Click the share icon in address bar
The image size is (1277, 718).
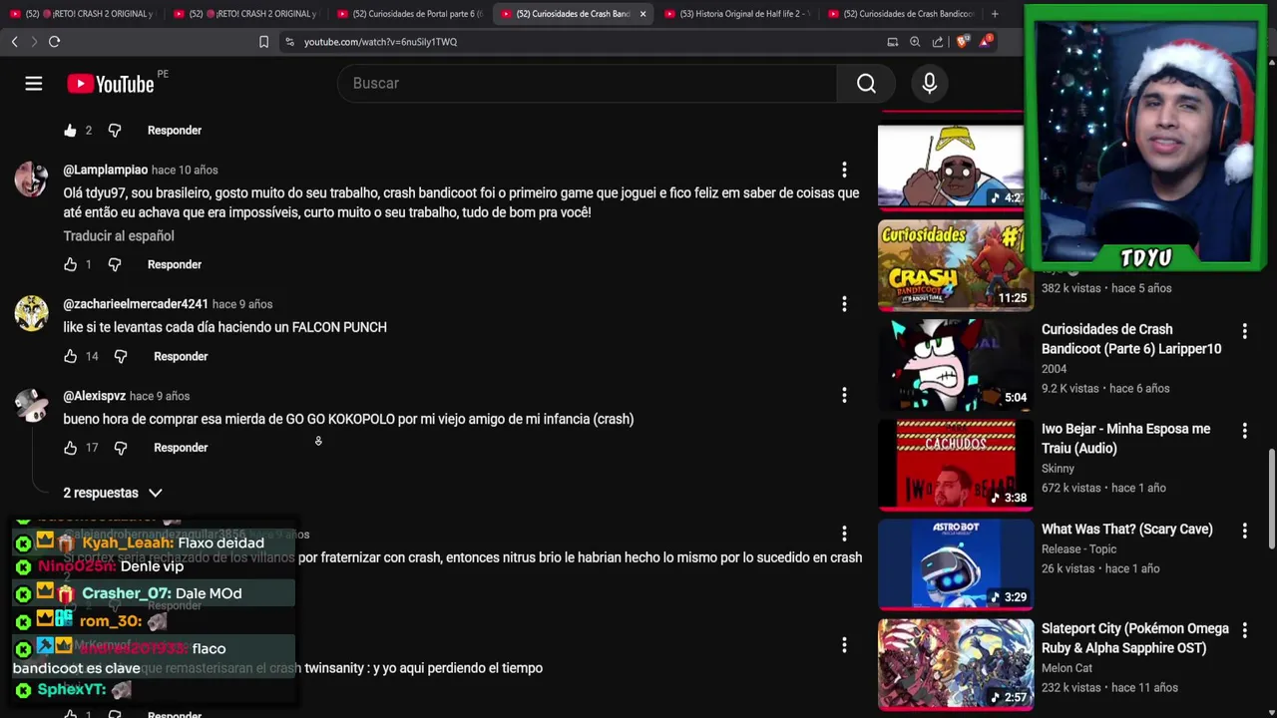point(938,42)
